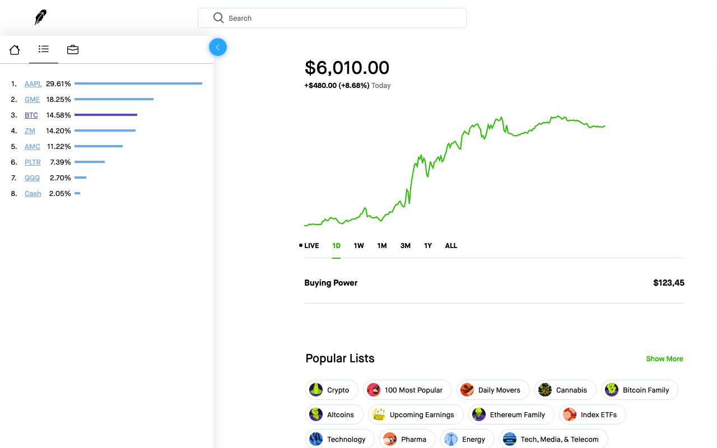The image size is (717, 448).
Task: Open the QQQ holding link
Action: [x=32, y=178]
